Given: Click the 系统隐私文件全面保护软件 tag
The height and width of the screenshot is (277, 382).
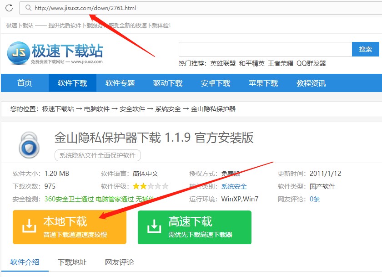Looking at the screenshot, I should (x=98, y=155).
